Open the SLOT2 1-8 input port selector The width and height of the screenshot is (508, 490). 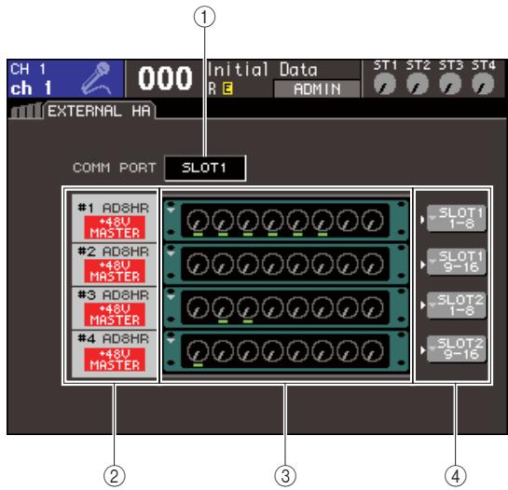coord(457,306)
